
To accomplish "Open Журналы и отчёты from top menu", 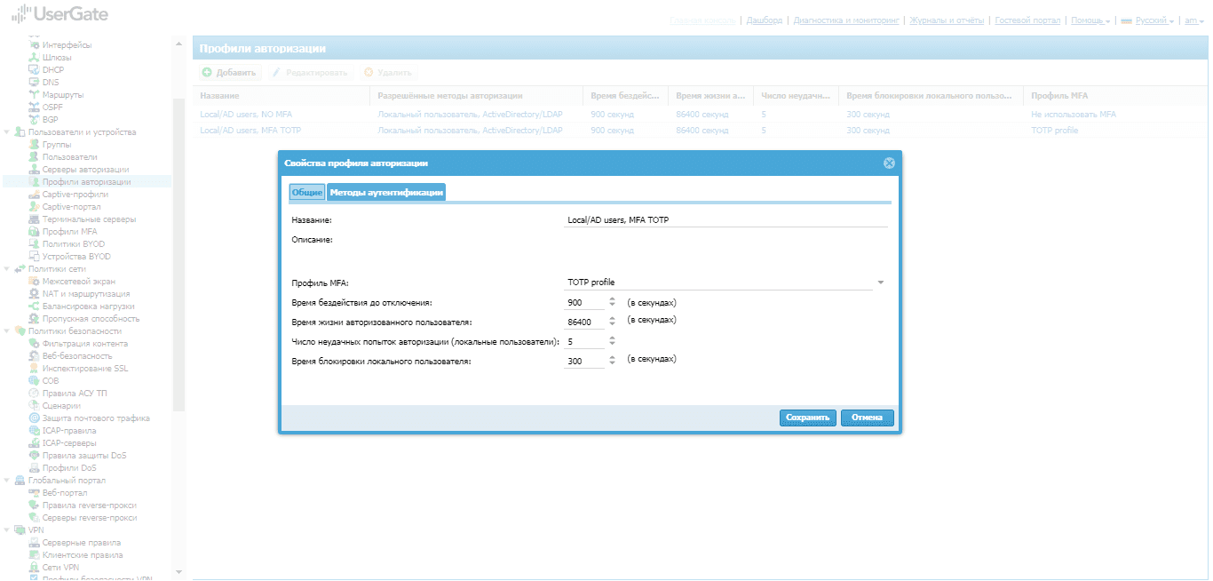I will tap(947, 20).
